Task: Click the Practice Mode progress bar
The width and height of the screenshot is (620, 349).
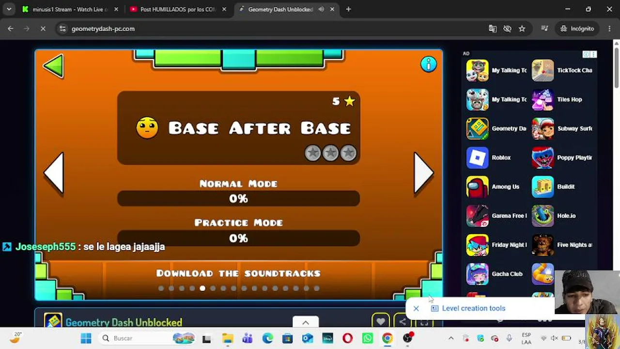Action: pos(238,238)
